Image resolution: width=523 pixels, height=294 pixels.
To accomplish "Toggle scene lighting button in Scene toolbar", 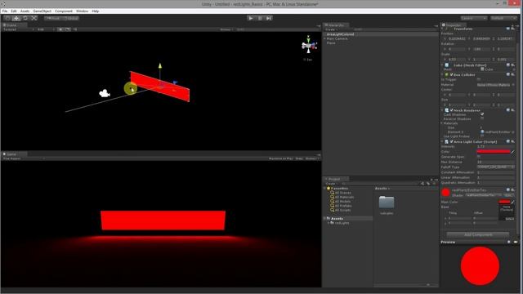I will 60,29.
